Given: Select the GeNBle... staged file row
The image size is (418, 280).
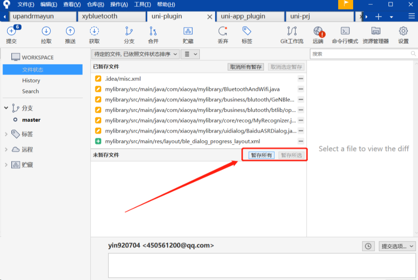Looking at the screenshot, I should (199, 100).
